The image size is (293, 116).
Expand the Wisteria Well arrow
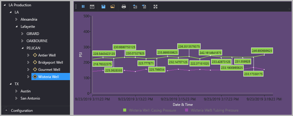tap(28, 77)
